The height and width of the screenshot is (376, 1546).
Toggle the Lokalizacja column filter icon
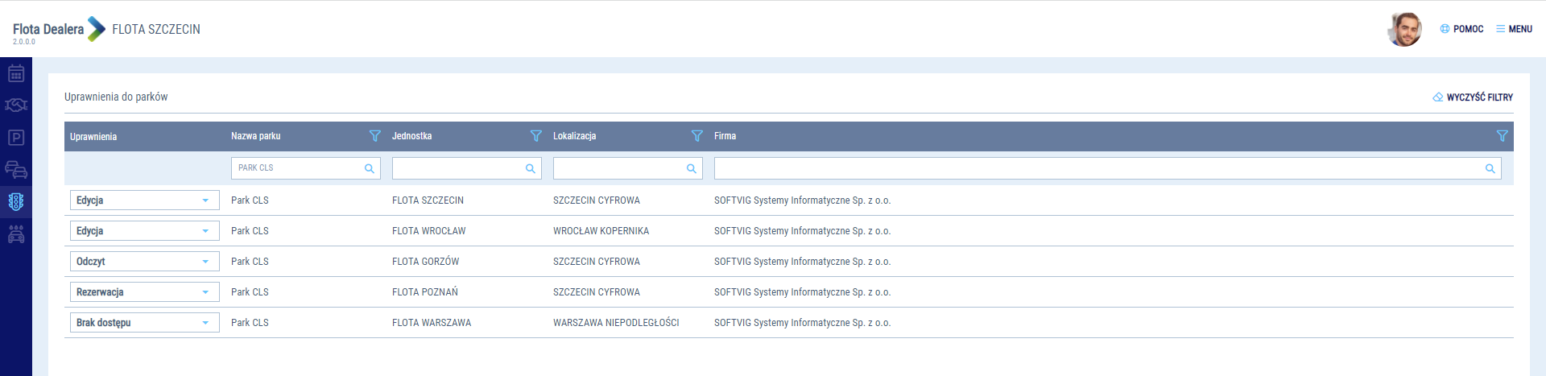(x=697, y=136)
